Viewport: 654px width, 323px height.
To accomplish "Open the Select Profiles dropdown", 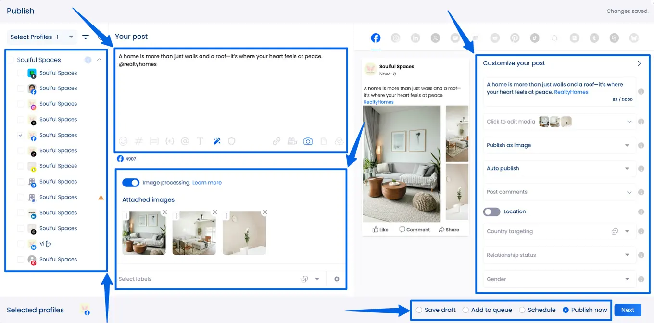I will [x=42, y=37].
